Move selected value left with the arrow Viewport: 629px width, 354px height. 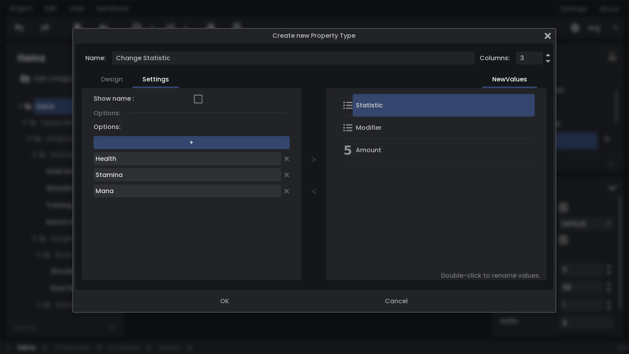tap(313, 191)
